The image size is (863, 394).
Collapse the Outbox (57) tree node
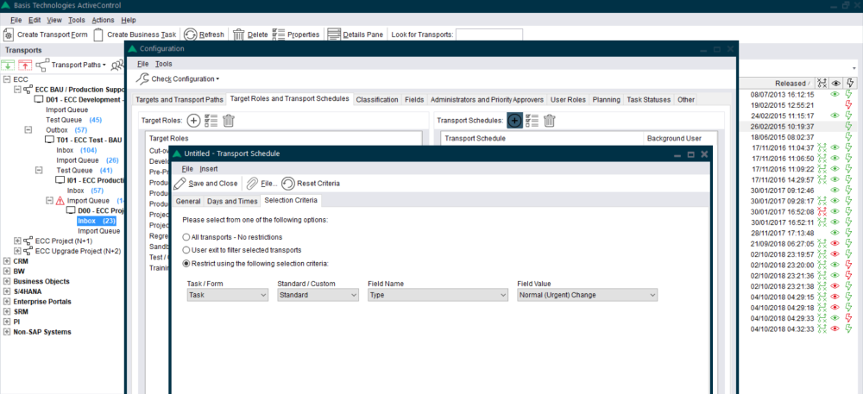28,130
